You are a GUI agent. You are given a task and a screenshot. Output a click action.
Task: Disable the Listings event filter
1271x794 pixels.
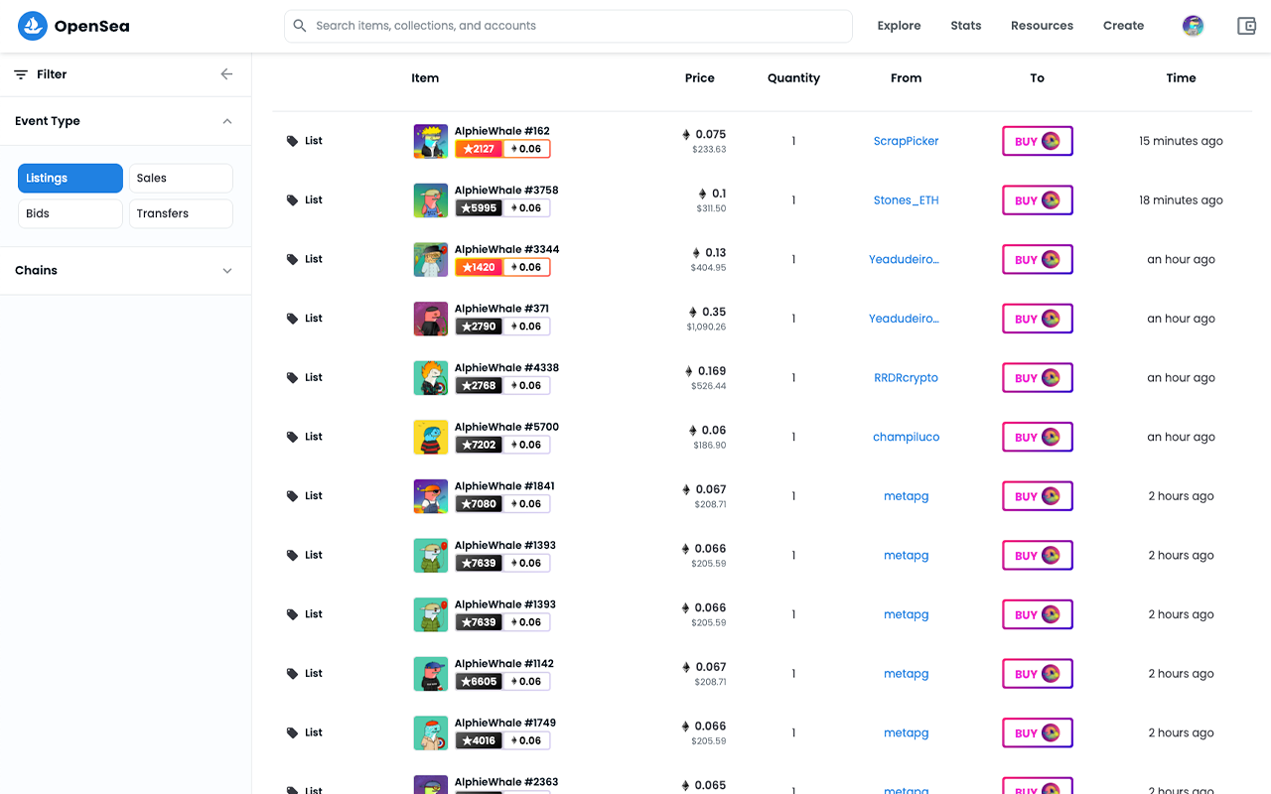(70, 178)
